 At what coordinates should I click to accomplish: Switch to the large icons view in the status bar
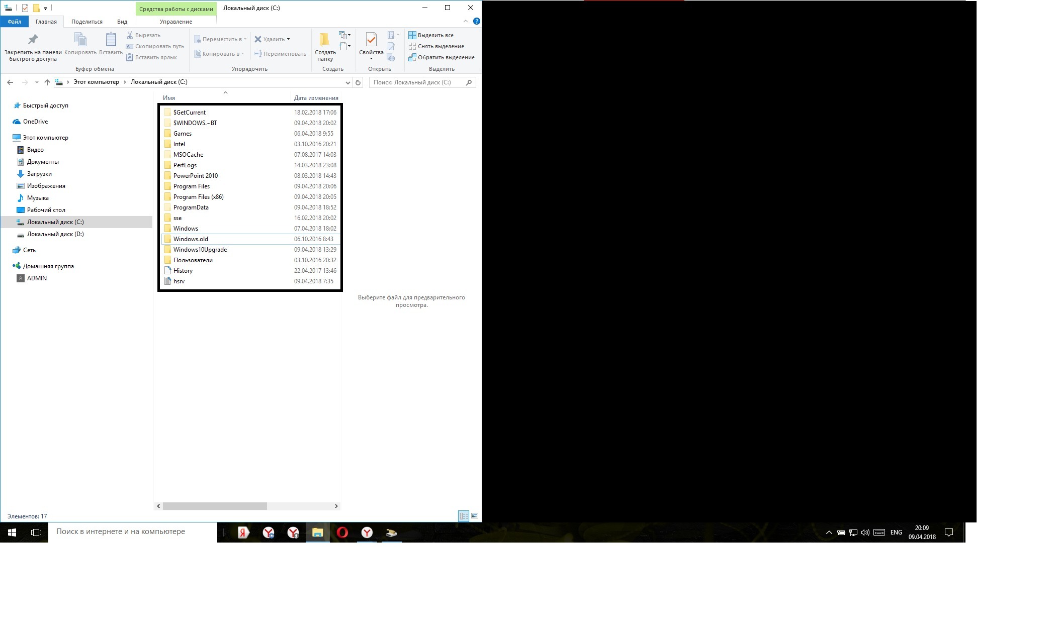[x=474, y=516]
